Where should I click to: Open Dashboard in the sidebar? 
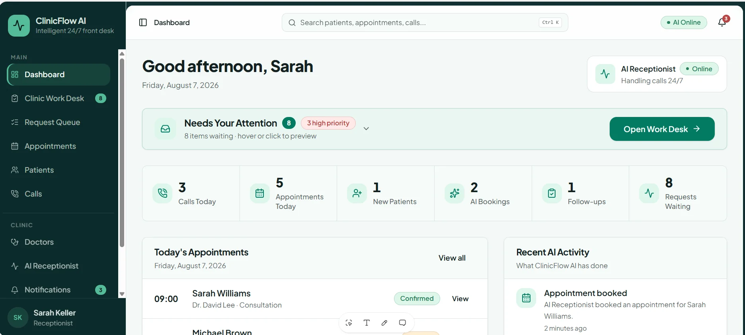point(59,74)
